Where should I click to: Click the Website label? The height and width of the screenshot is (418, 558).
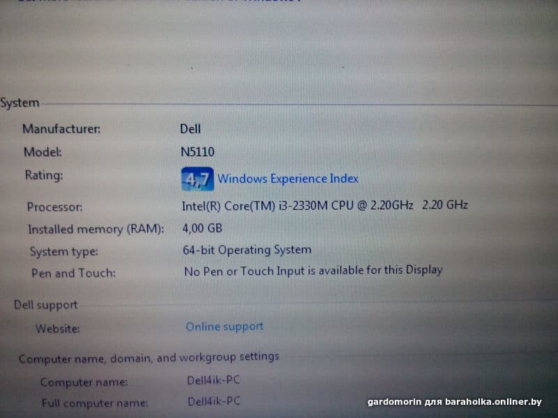(x=58, y=328)
